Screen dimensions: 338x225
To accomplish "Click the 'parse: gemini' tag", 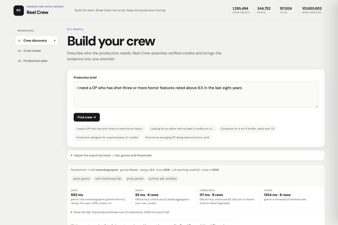I will click(81, 179).
